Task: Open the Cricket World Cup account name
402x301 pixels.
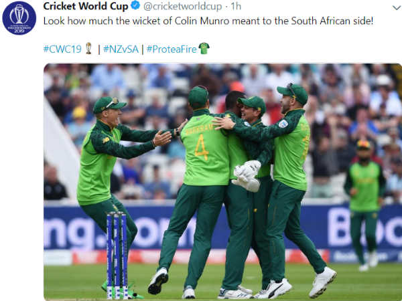Action: (86, 6)
